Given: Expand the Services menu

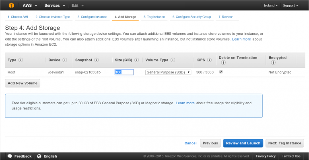Looking at the screenshot, I should 55,6.
